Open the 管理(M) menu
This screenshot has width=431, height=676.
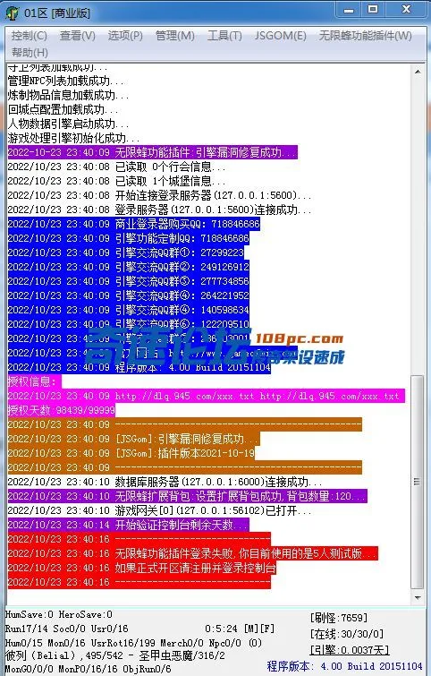[174, 35]
